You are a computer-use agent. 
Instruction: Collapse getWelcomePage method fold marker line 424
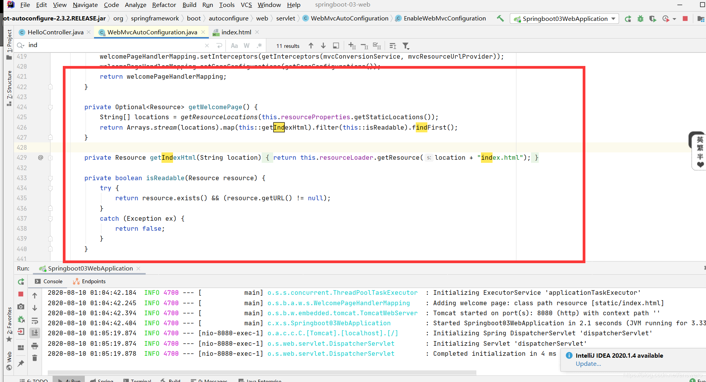pyautogui.click(x=50, y=107)
